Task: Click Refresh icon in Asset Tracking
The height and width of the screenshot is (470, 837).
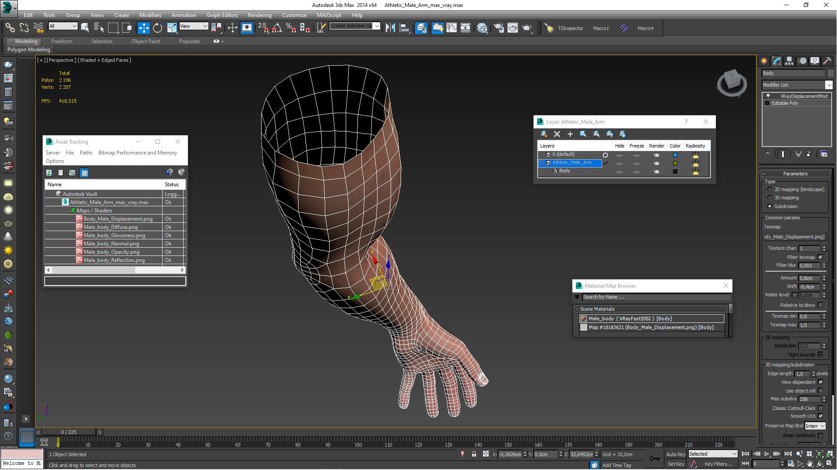Action: click(49, 173)
